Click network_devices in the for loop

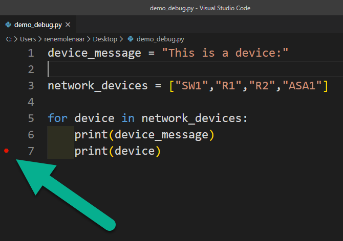coord(191,118)
